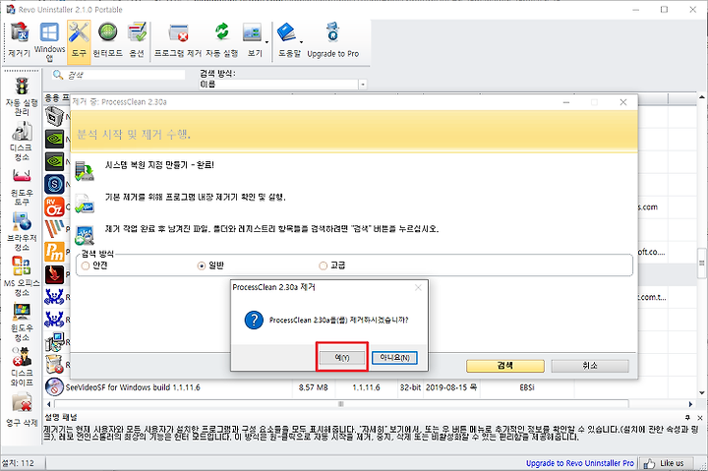This screenshot has height=471, width=708.
Task: Click the EBSi company cell
Action: point(527,387)
